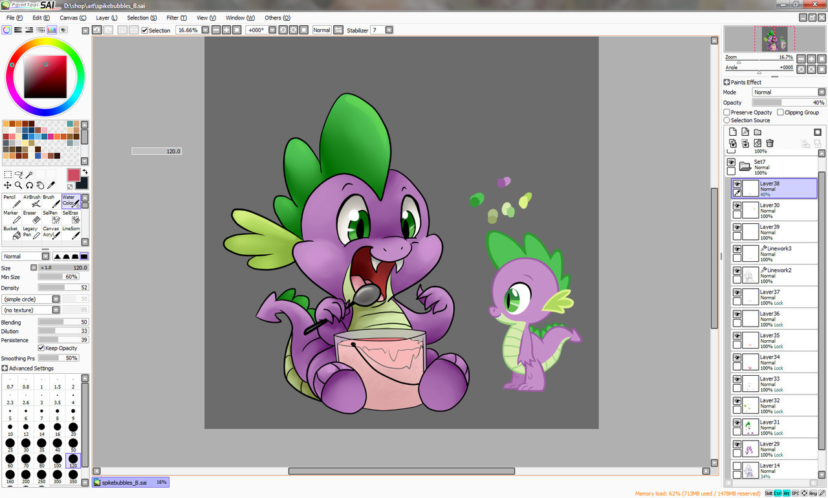Expand the Paints Effect section

pyautogui.click(x=726, y=82)
